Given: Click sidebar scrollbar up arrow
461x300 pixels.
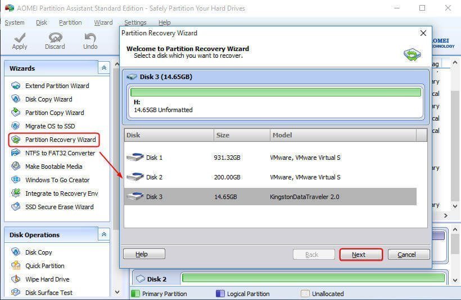Looking at the screenshot, I should click(x=117, y=64).
